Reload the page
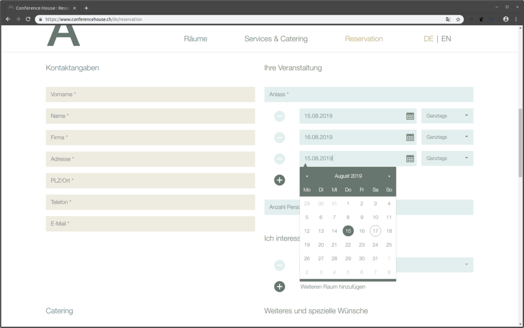The height and width of the screenshot is (328, 524). [x=28, y=19]
